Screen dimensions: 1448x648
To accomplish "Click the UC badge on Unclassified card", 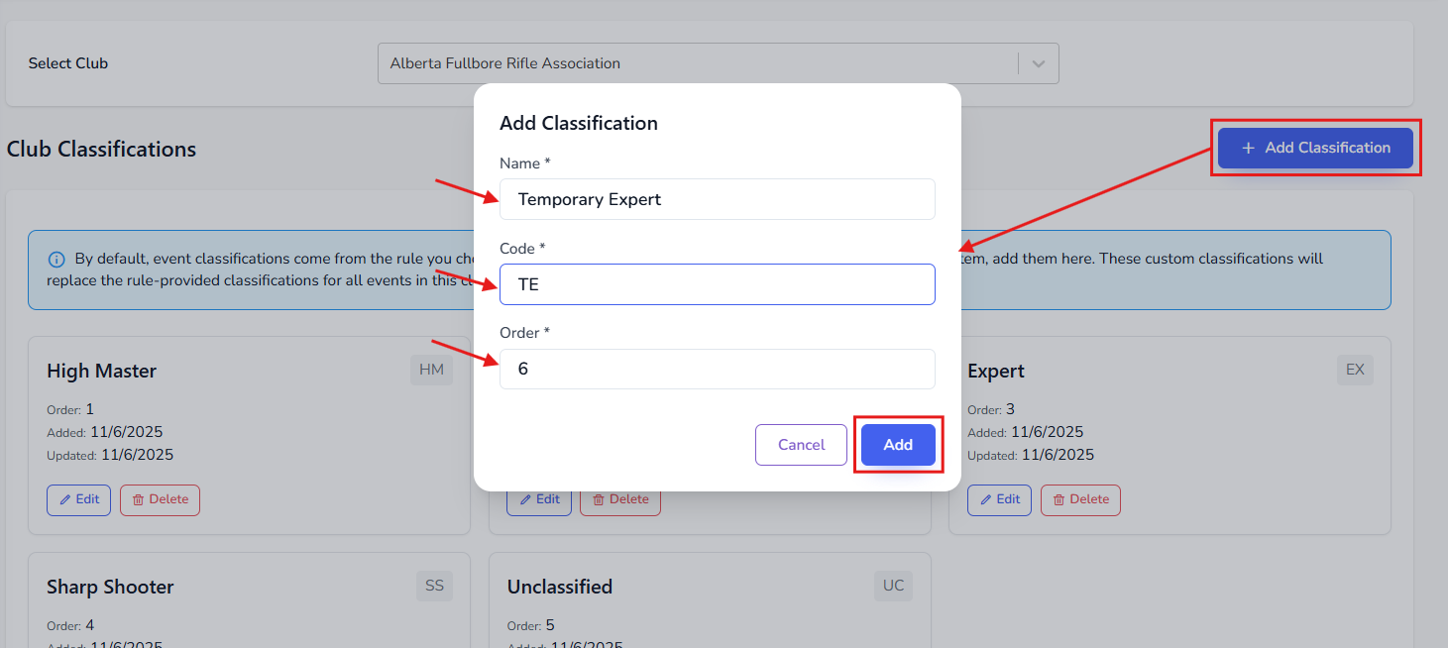I will 892,586.
